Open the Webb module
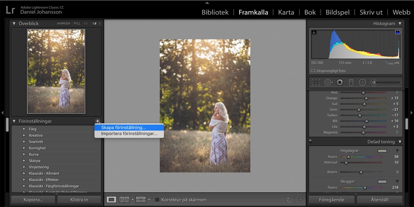 pos(401,12)
